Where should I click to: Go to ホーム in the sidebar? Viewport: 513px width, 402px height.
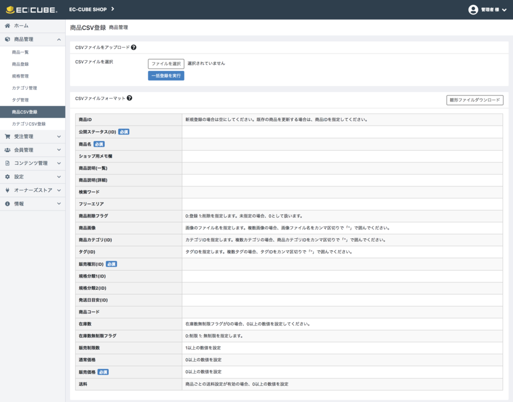click(21, 26)
